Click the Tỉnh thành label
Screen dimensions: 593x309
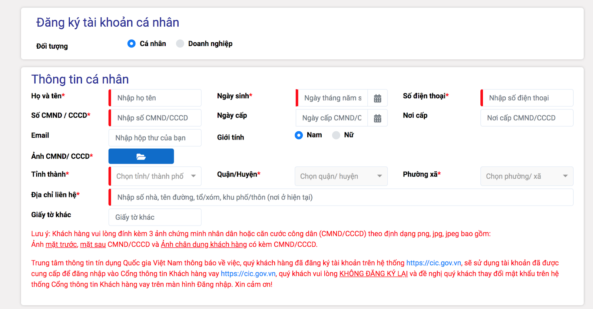click(x=50, y=174)
